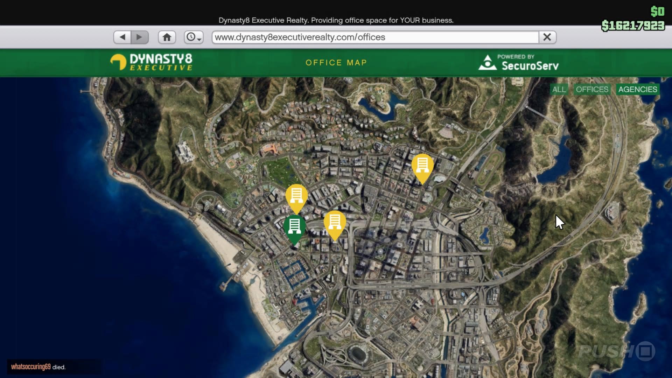The height and width of the screenshot is (378, 672).
Task: Select AGENCIES tab in top-right corner
Action: click(637, 89)
